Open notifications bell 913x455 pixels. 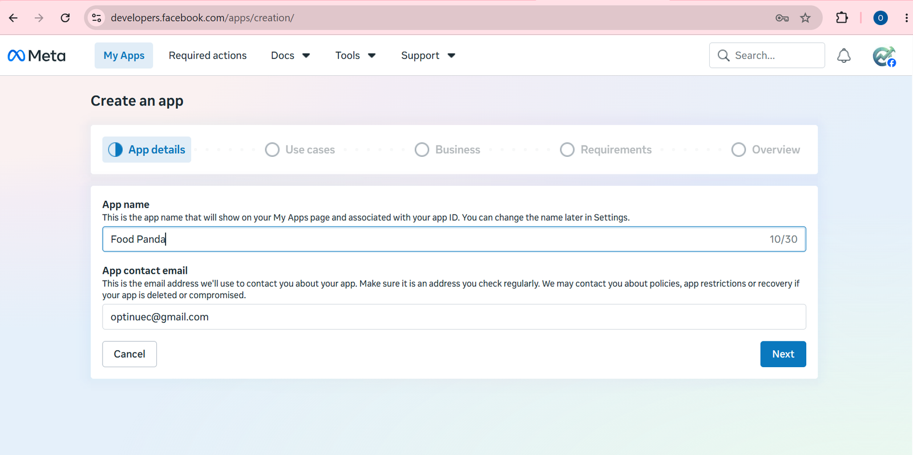click(844, 55)
